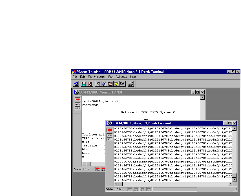
Task: Click the 'Password:' line in COM43
Action: point(90,105)
